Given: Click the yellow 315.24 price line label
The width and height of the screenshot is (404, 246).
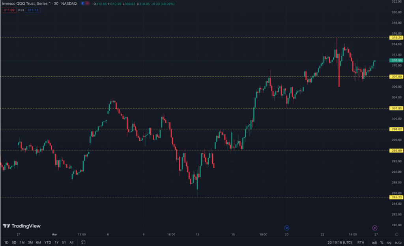Looking at the screenshot, I should (x=396, y=37).
